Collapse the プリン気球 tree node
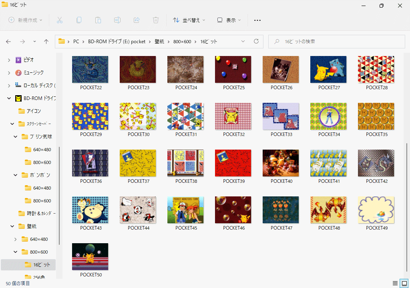 16,137
